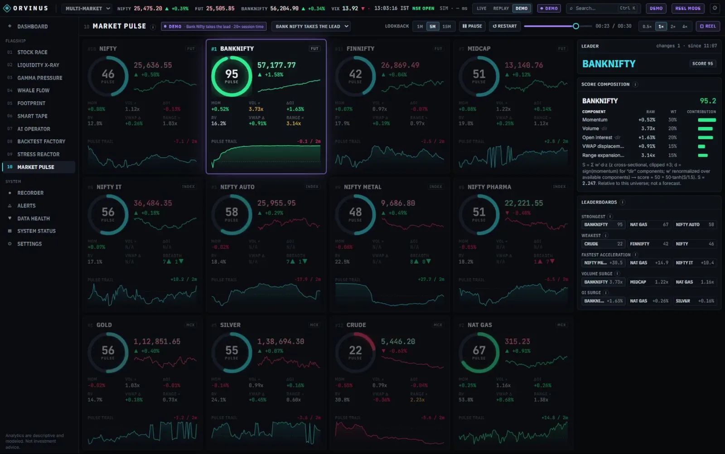Click the sidebar Settings gear icon
The height and width of the screenshot is (454, 725).
tap(10, 244)
